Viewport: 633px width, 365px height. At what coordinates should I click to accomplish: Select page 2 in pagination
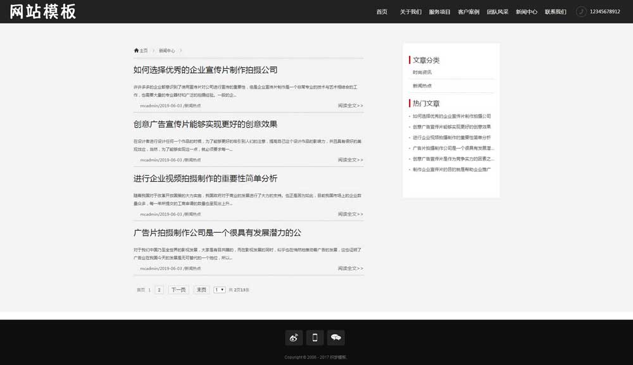[159, 289]
